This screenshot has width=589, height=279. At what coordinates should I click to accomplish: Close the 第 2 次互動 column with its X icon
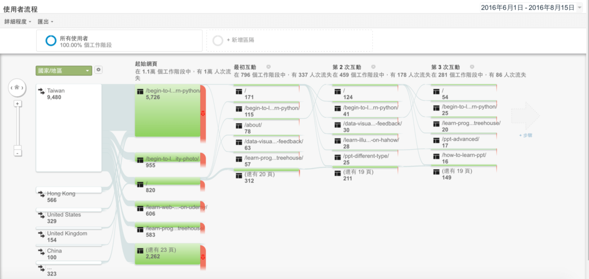[373, 67]
